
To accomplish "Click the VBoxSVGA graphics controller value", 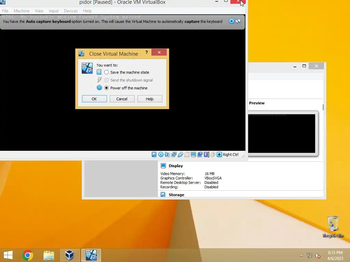I will 213,178.
